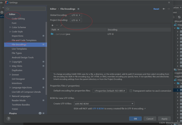
Task: Click the project icon on GUI Designer row
Action: 43,79
